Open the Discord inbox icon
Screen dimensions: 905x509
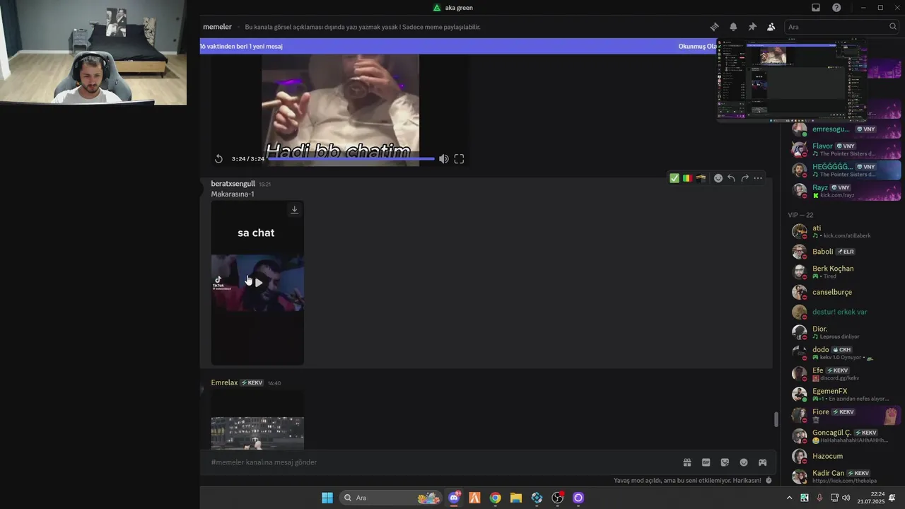point(816,8)
